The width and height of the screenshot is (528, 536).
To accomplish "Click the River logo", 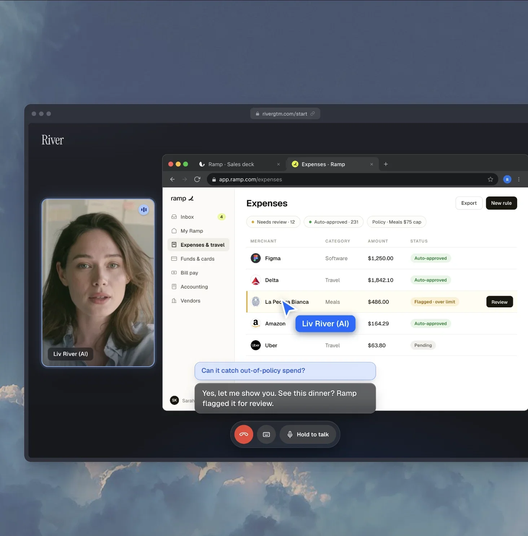I will click(x=53, y=140).
